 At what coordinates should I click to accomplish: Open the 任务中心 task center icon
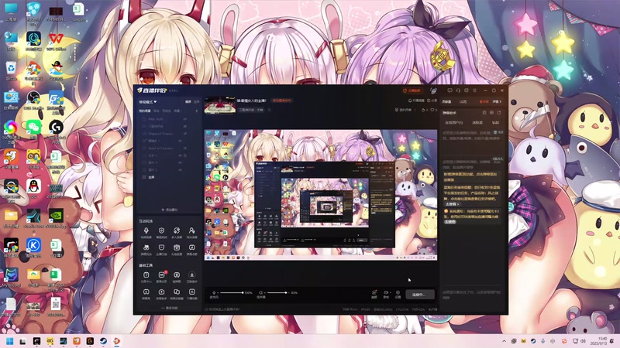(x=146, y=277)
